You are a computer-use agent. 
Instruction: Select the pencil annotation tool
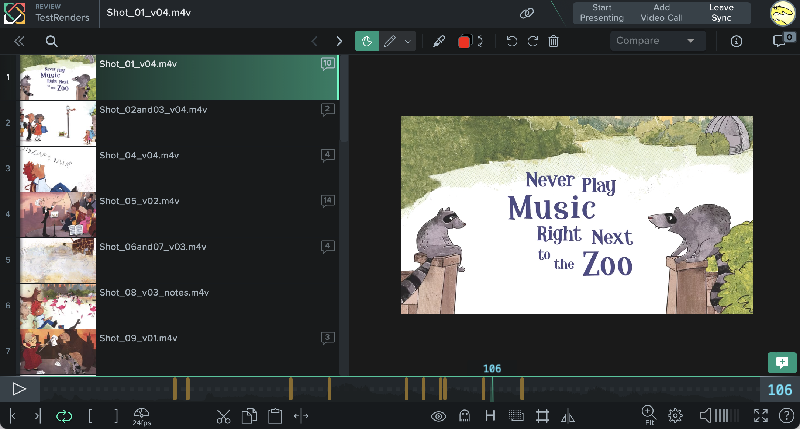(390, 41)
